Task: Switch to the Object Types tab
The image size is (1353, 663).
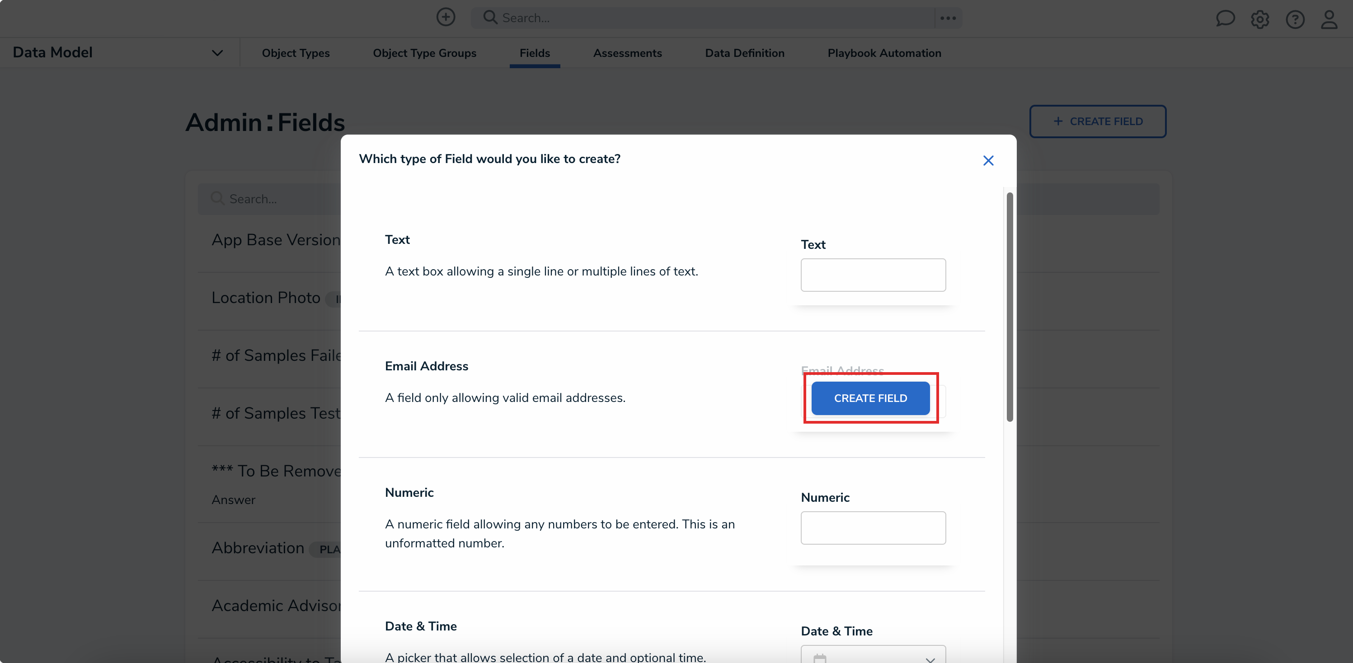Action: 296,53
